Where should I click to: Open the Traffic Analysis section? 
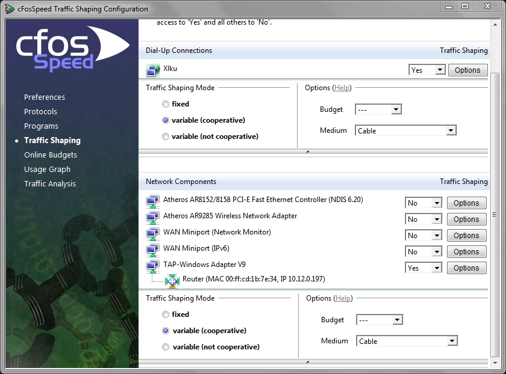(50, 183)
